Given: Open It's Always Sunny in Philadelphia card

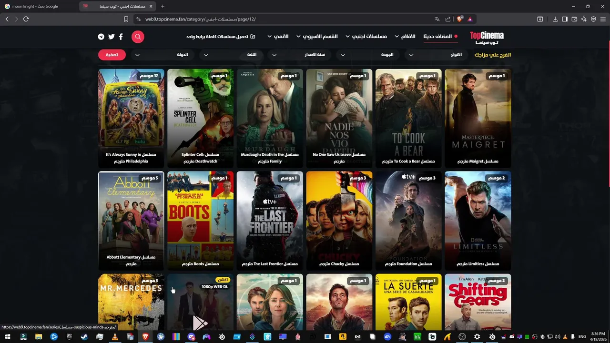Looking at the screenshot, I should (x=131, y=119).
